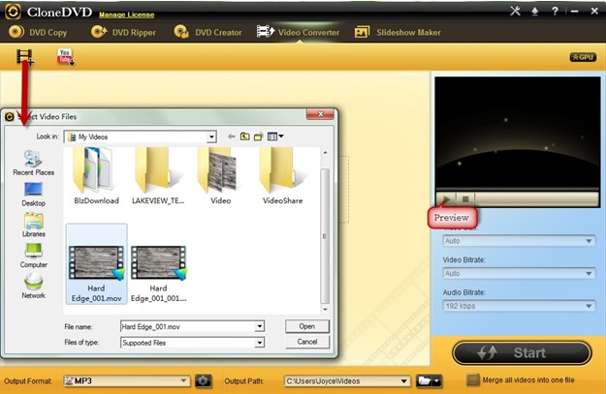Create a new folder icon in dialog
Image resolution: width=606 pixels, height=394 pixels.
click(x=258, y=136)
